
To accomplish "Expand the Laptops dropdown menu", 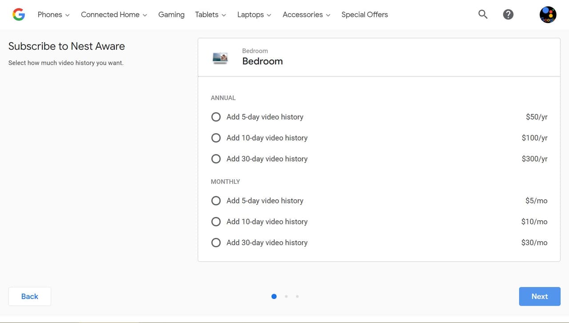I will pyautogui.click(x=254, y=15).
